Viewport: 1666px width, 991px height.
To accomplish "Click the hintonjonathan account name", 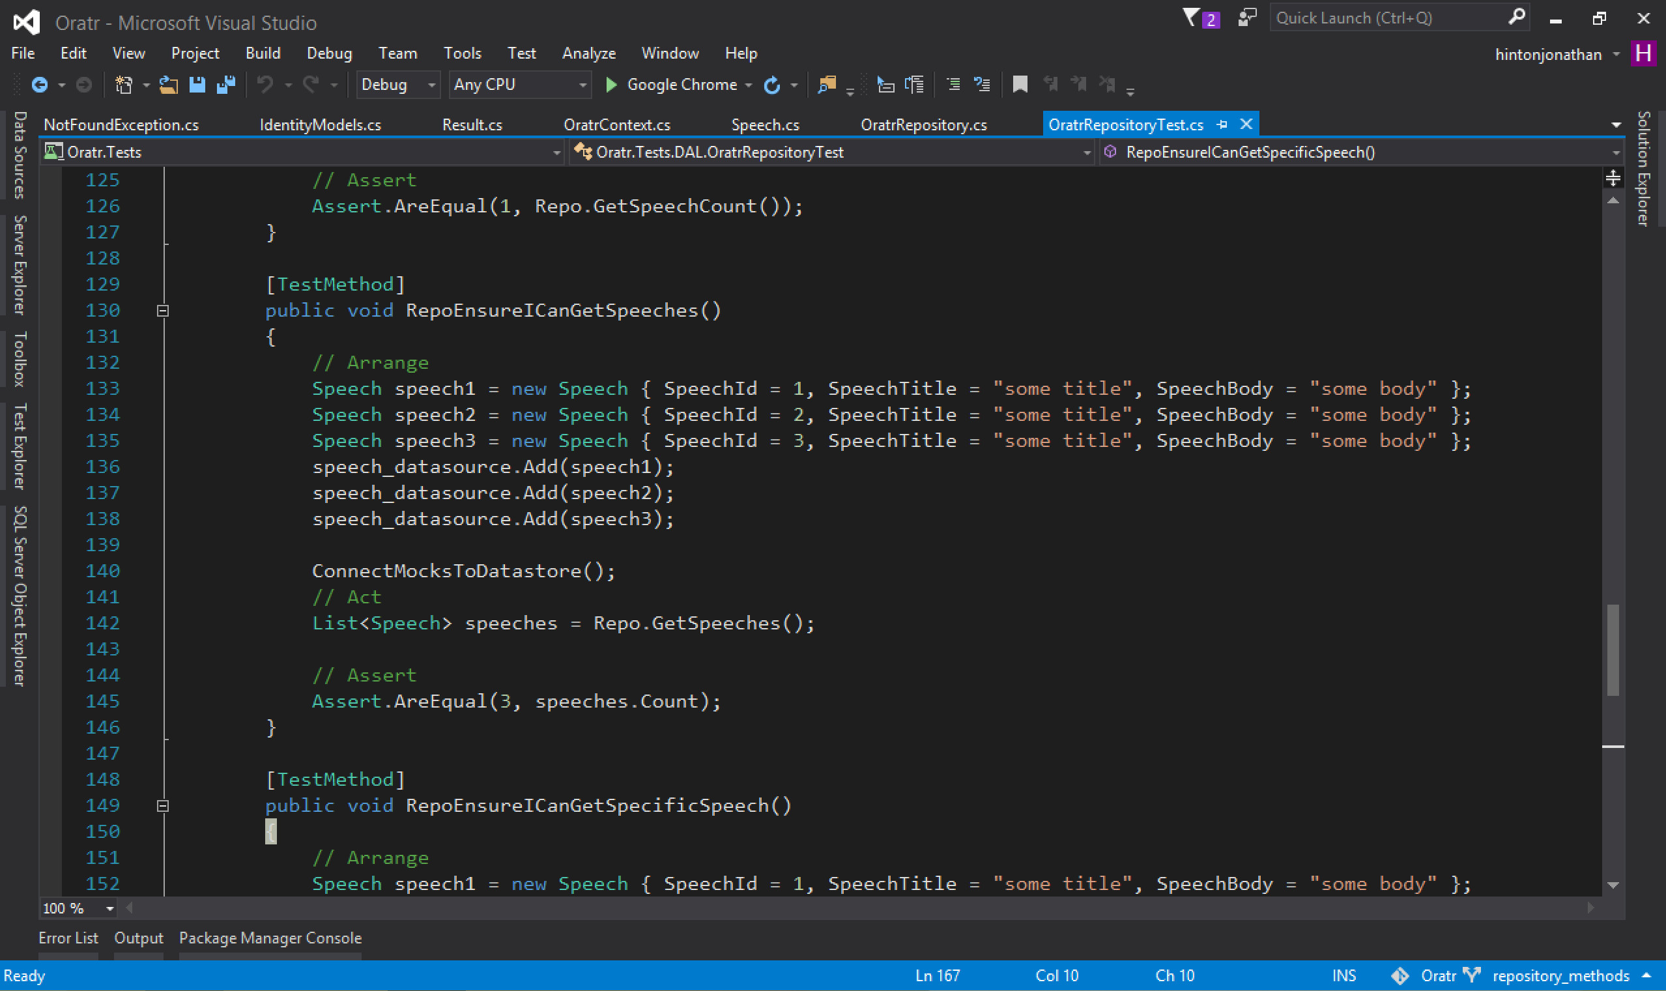I will coord(1548,55).
